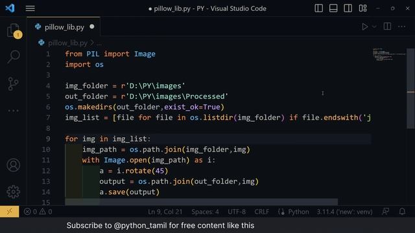This screenshot has width=415, height=233.
Task: Toggle the primary side bar layout
Action: [x=318, y=8]
